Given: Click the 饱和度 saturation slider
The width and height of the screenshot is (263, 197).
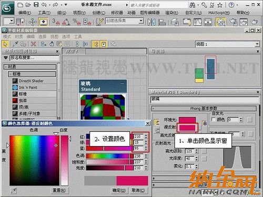Looking at the screenshot, I should pyautogui.click(x=109, y=162).
